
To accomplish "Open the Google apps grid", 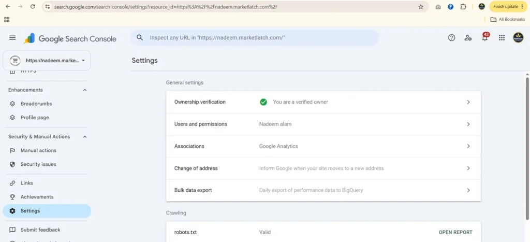I will [x=502, y=38].
